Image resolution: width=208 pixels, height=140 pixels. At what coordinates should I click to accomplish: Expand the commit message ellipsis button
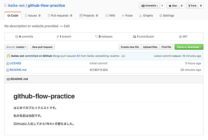(x=123, y=56)
